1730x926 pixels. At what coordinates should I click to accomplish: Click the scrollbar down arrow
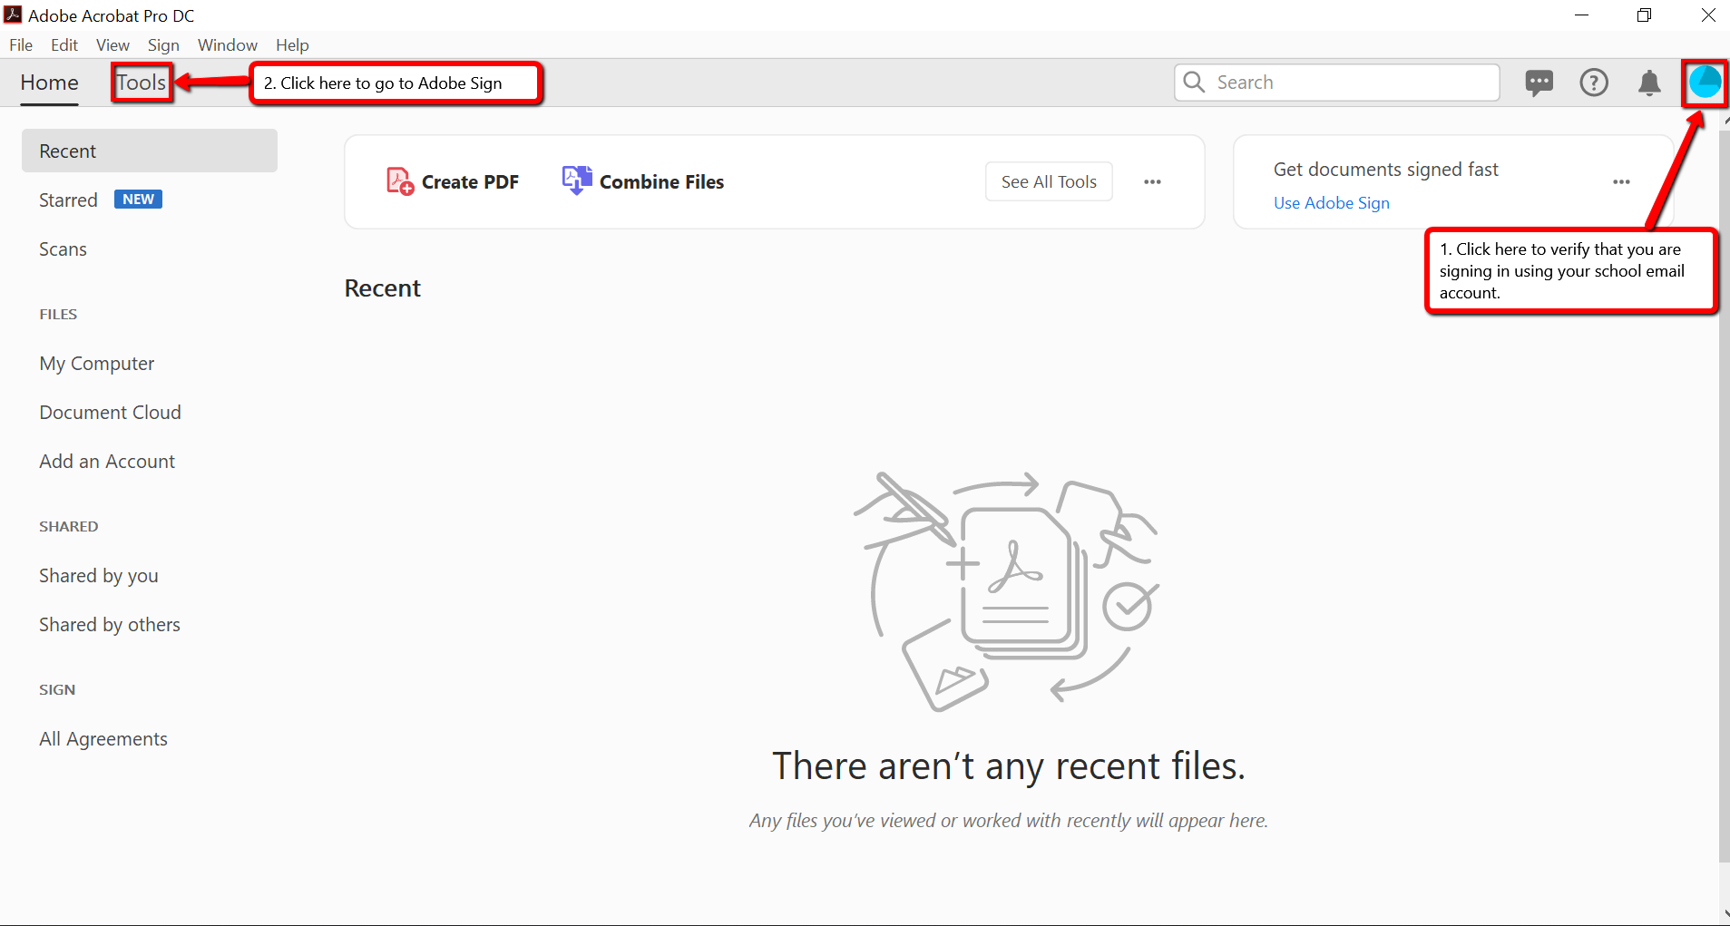pos(1725,914)
